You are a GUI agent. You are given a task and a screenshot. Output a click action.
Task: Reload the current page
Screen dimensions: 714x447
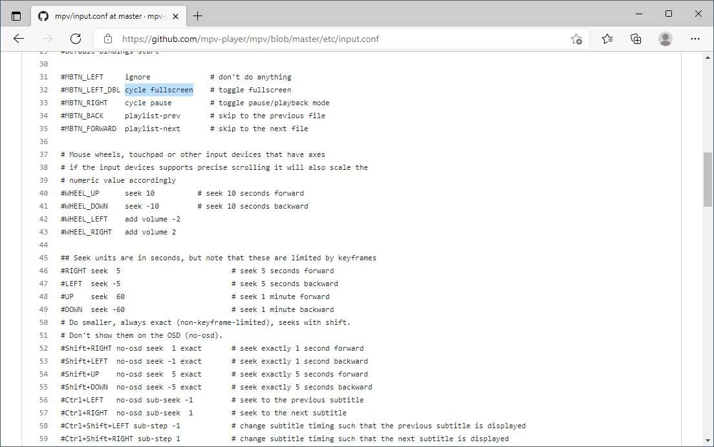tap(76, 39)
